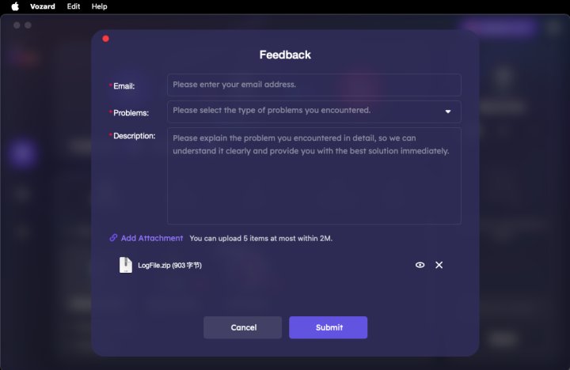The width and height of the screenshot is (570, 370).
Task: Click the LogFile.zip document icon
Action: [125, 265]
